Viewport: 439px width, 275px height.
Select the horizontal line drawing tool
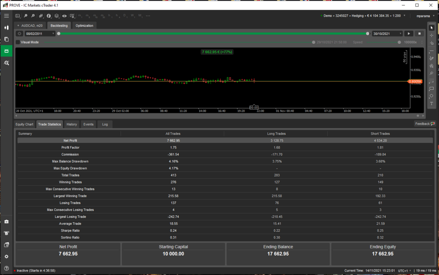(x=432, y=51)
